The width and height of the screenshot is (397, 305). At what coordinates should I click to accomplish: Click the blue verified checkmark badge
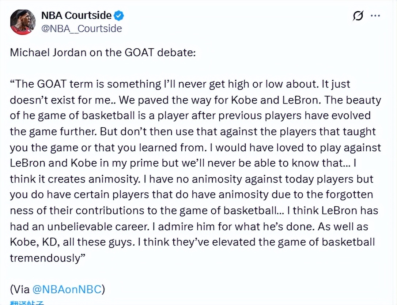coord(119,15)
